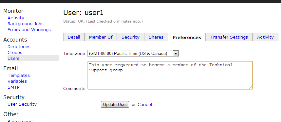This screenshot has width=281, height=122.
Task: Go to SMTP email settings
Action: 14,87
